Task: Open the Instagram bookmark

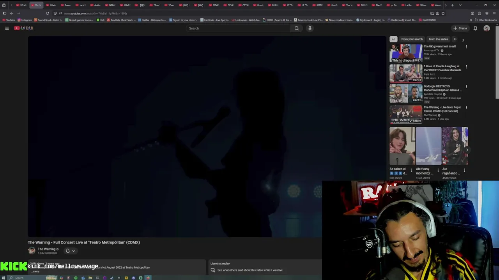Action: click(25, 20)
